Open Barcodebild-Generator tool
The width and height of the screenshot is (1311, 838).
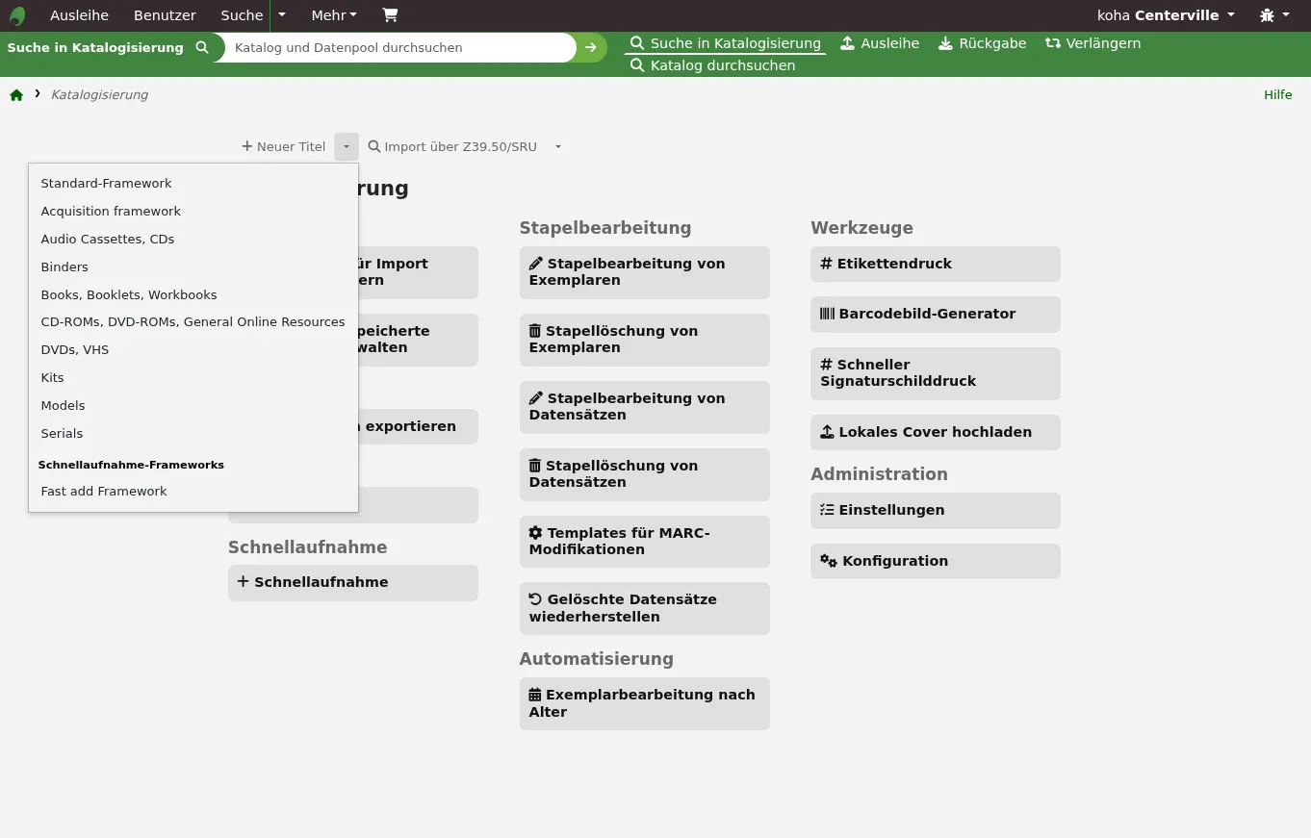click(936, 314)
